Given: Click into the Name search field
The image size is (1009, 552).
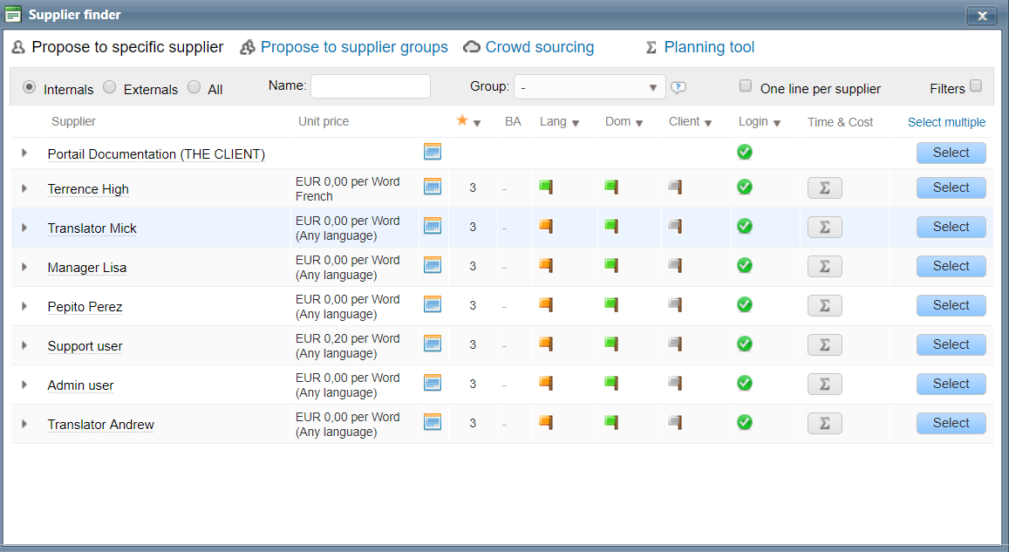Looking at the screenshot, I should (x=371, y=86).
